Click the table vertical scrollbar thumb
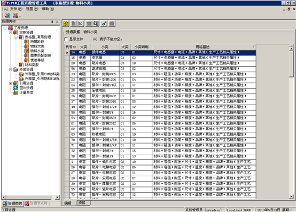Image resolution: width=296 pixels, height=212 pixels. (x=291, y=64)
